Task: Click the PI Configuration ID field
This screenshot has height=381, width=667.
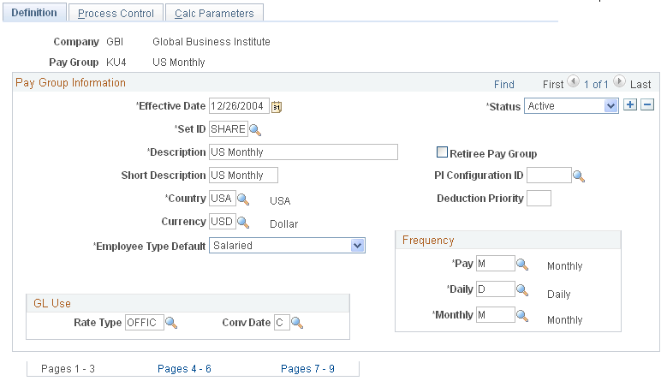Action: point(549,176)
